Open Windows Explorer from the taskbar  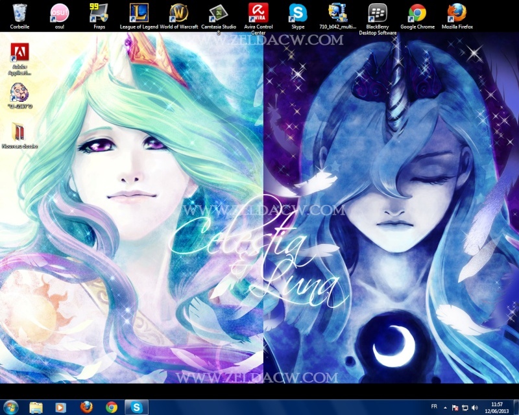pyautogui.click(x=36, y=407)
